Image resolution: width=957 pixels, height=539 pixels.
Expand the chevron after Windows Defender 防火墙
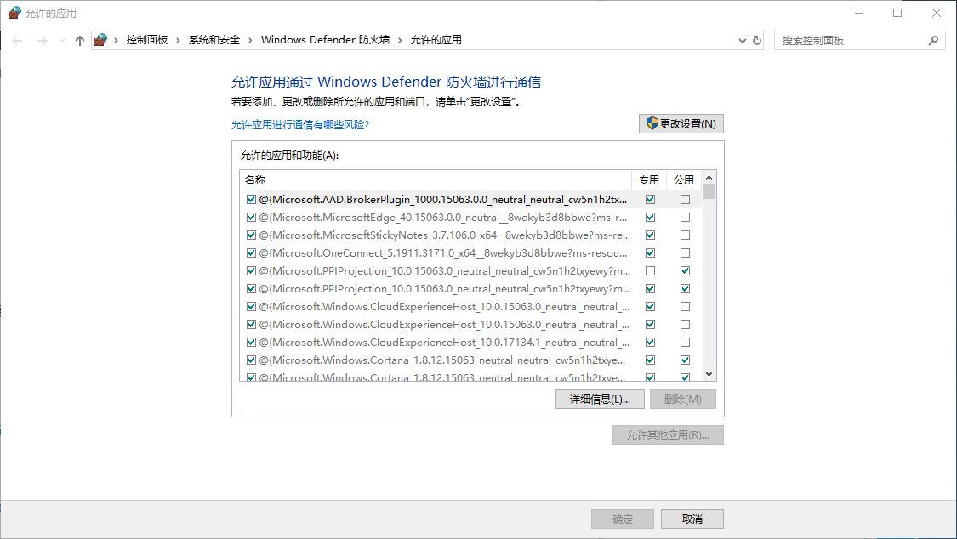point(401,40)
